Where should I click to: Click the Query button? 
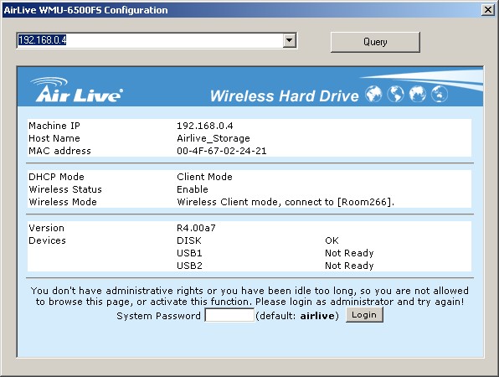click(x=375, y=42)
